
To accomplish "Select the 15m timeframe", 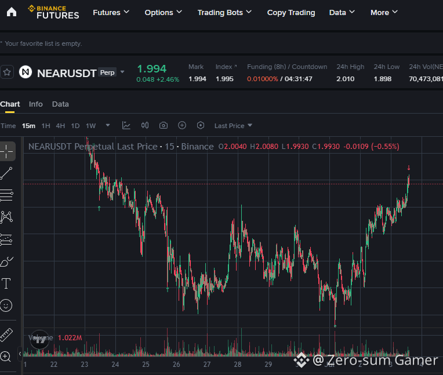I will click(x=28, y=126).
